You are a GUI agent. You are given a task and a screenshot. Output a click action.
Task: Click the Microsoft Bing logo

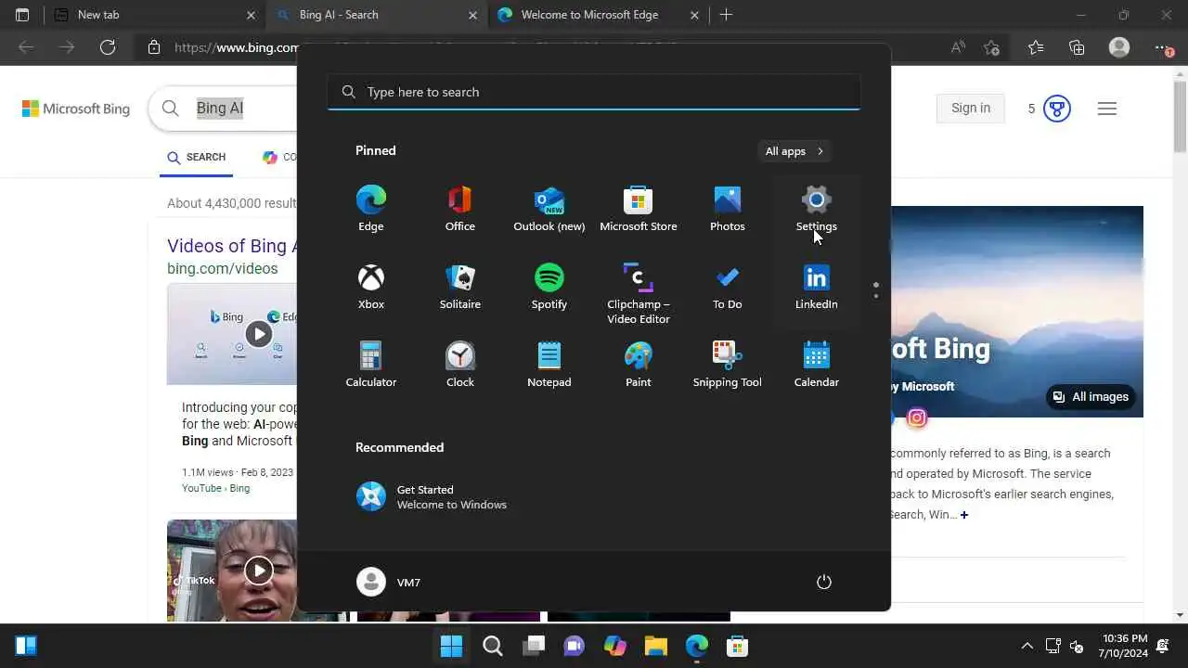pyautogui.click(x=76, y=109)
